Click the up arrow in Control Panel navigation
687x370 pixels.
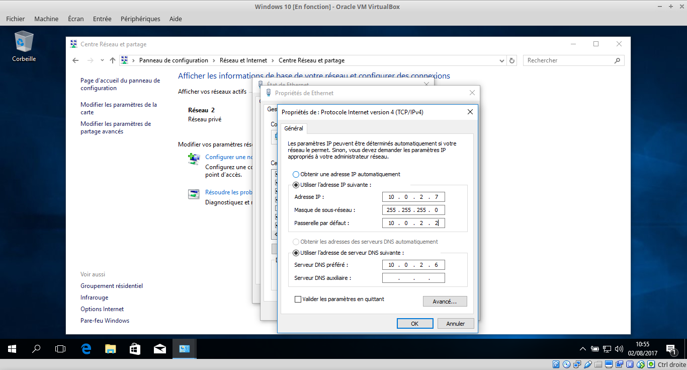tap(112, 60)
